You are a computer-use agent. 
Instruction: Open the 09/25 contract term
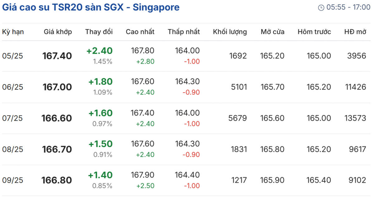coord(12,180)
